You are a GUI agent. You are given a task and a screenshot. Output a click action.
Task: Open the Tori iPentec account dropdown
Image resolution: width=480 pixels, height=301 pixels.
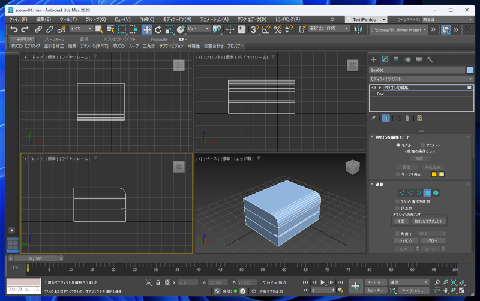366,19
